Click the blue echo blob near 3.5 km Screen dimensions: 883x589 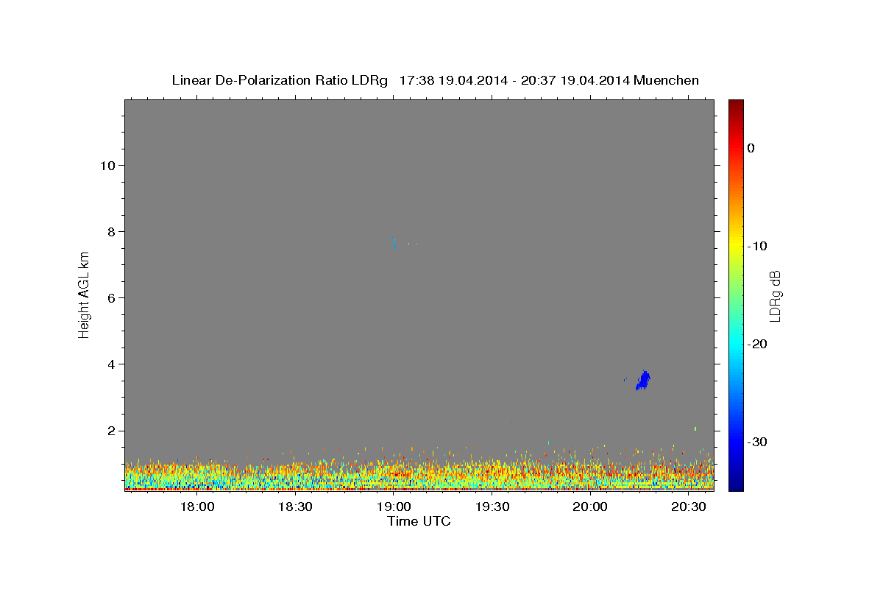tap(643, 380)
